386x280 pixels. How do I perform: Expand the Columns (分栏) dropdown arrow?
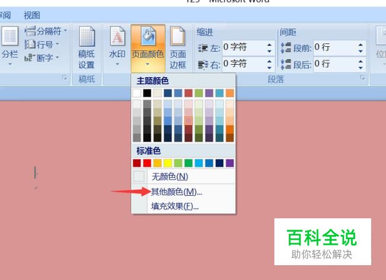[x=10, y=64]
